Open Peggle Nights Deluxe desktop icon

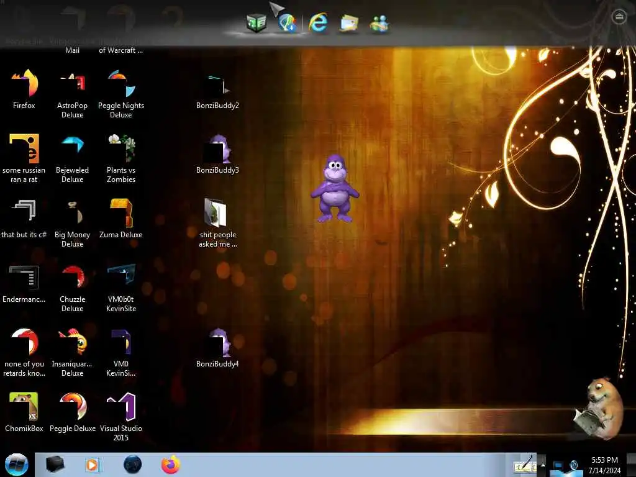pos(121,94)
